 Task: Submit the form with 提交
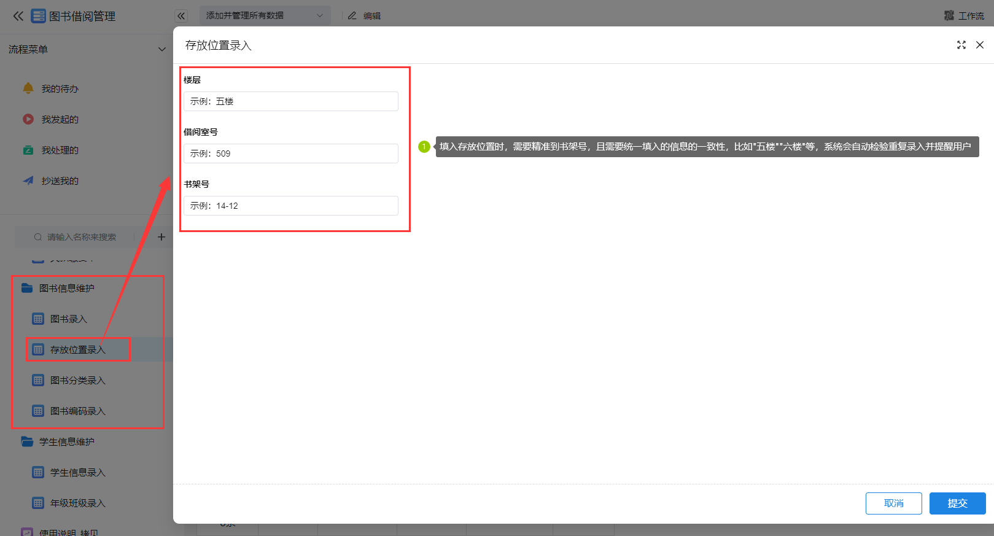958,503
